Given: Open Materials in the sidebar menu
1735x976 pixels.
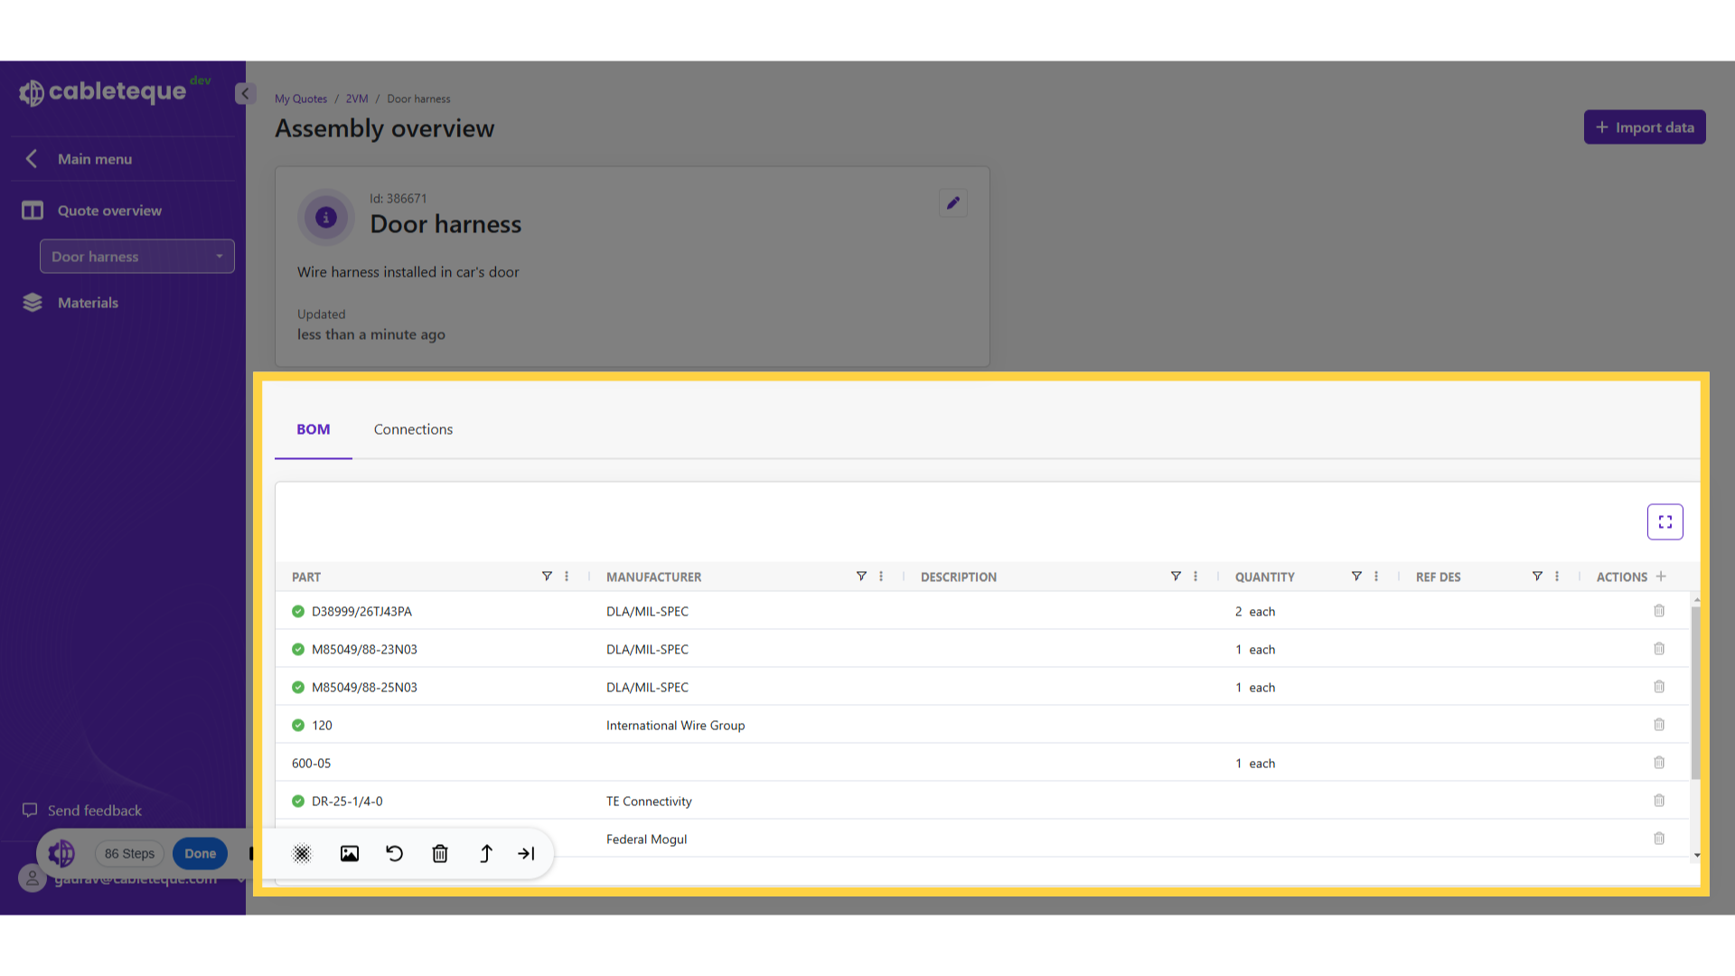Looking at the screenshot, I should coord(88,303).
